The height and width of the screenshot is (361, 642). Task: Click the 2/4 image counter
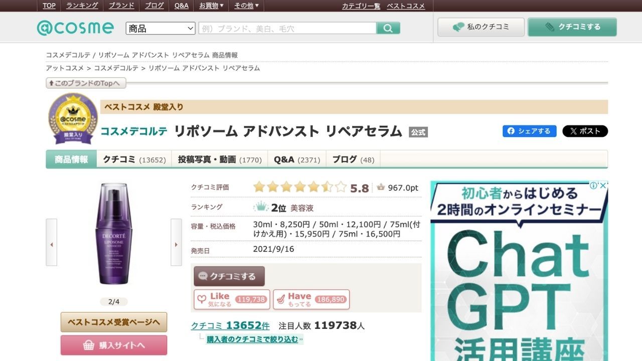pyautogui.click(x=114, y=302)
